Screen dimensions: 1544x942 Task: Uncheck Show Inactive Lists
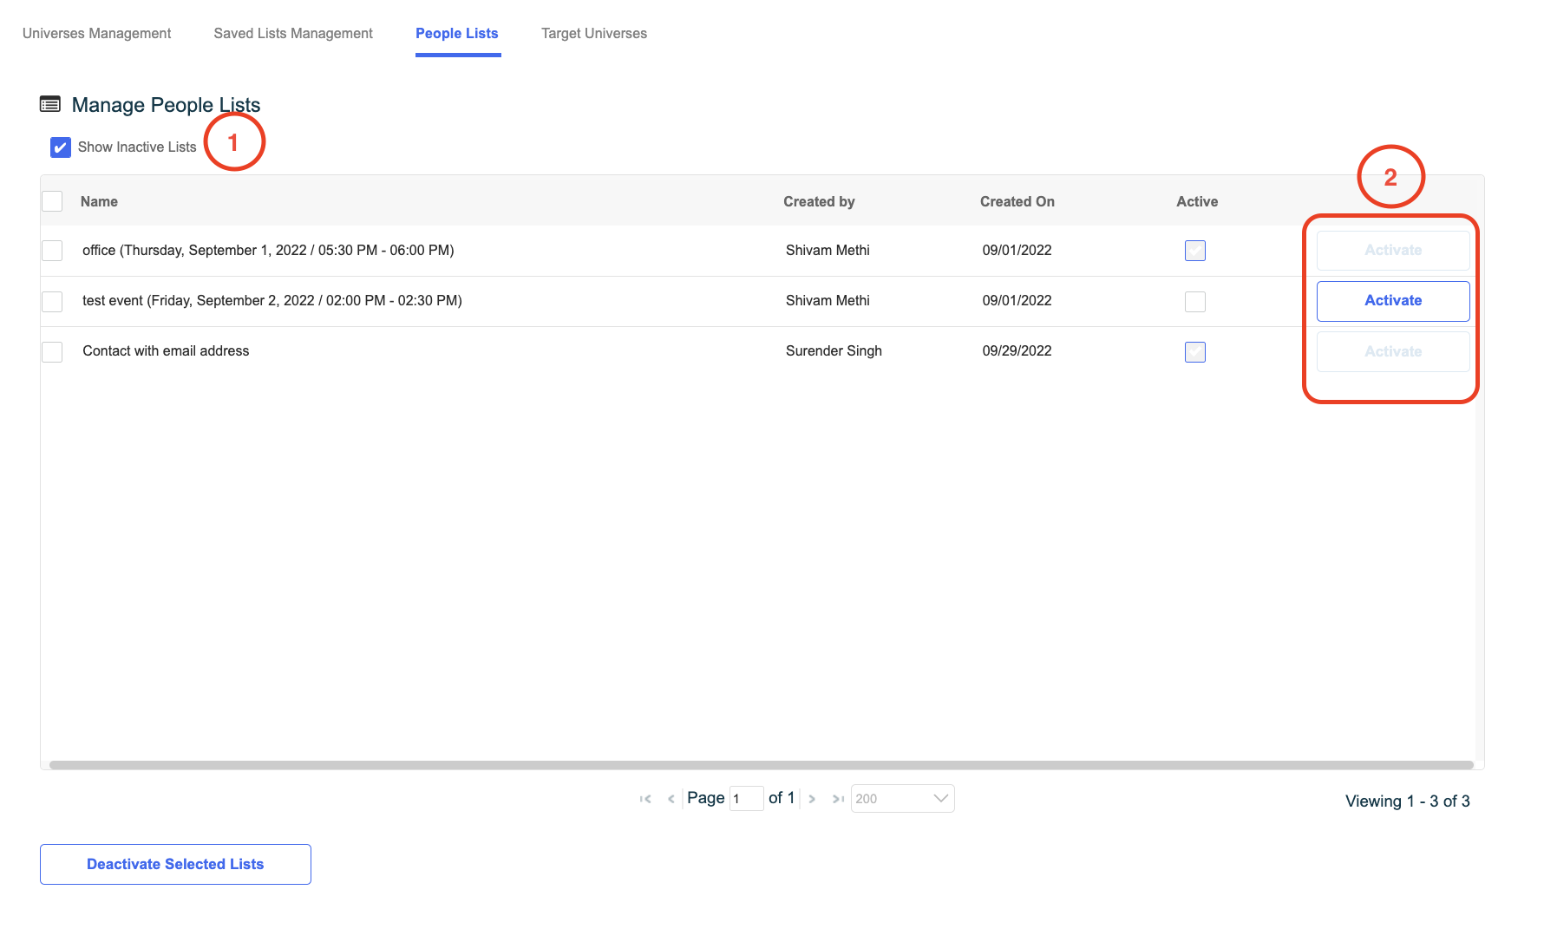click(60, 147)
